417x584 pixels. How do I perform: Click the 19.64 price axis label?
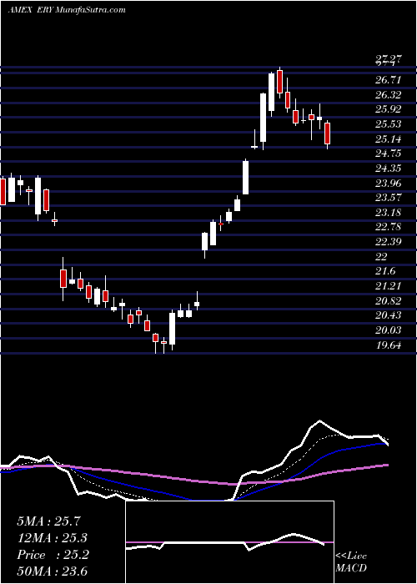(x=388, y=345)
